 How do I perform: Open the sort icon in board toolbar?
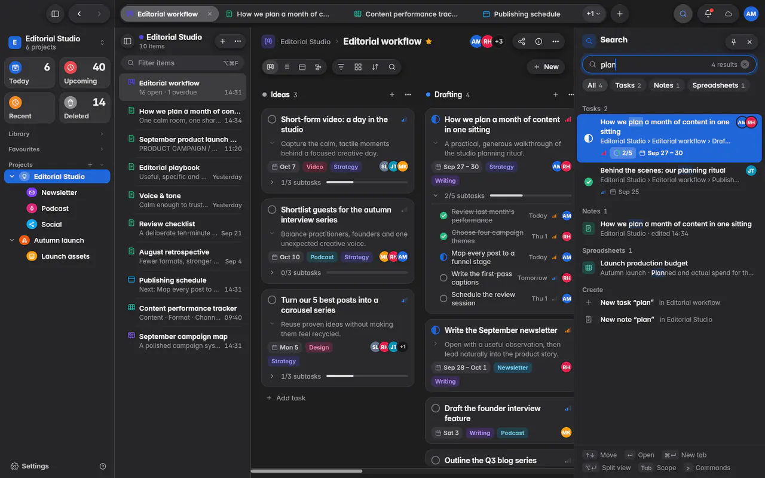coord(375,67)
